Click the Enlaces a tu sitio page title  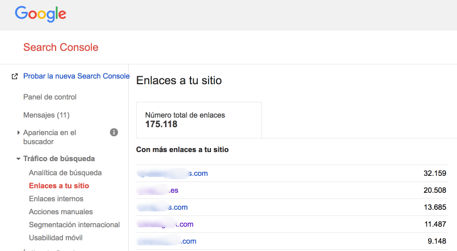179,80
